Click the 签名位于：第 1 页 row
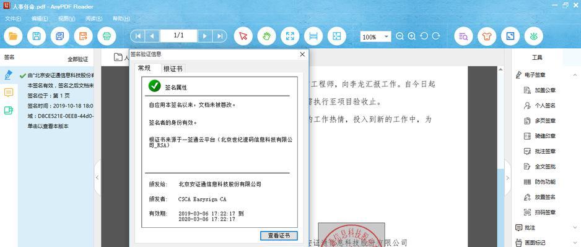The height and width of the screenshot is (247, 581). [x=48, y=96]
